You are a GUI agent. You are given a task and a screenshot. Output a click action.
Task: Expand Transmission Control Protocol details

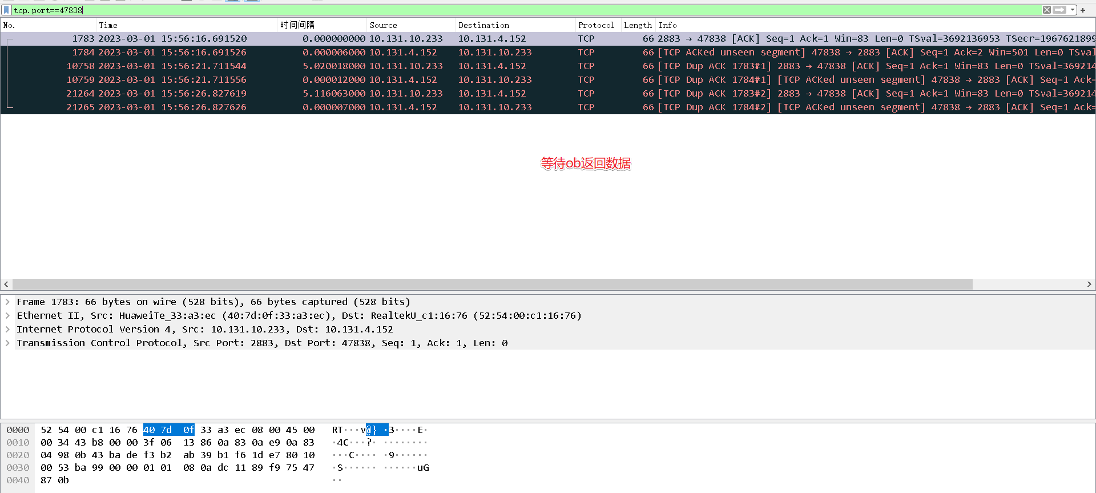click(x=7, y=343)
